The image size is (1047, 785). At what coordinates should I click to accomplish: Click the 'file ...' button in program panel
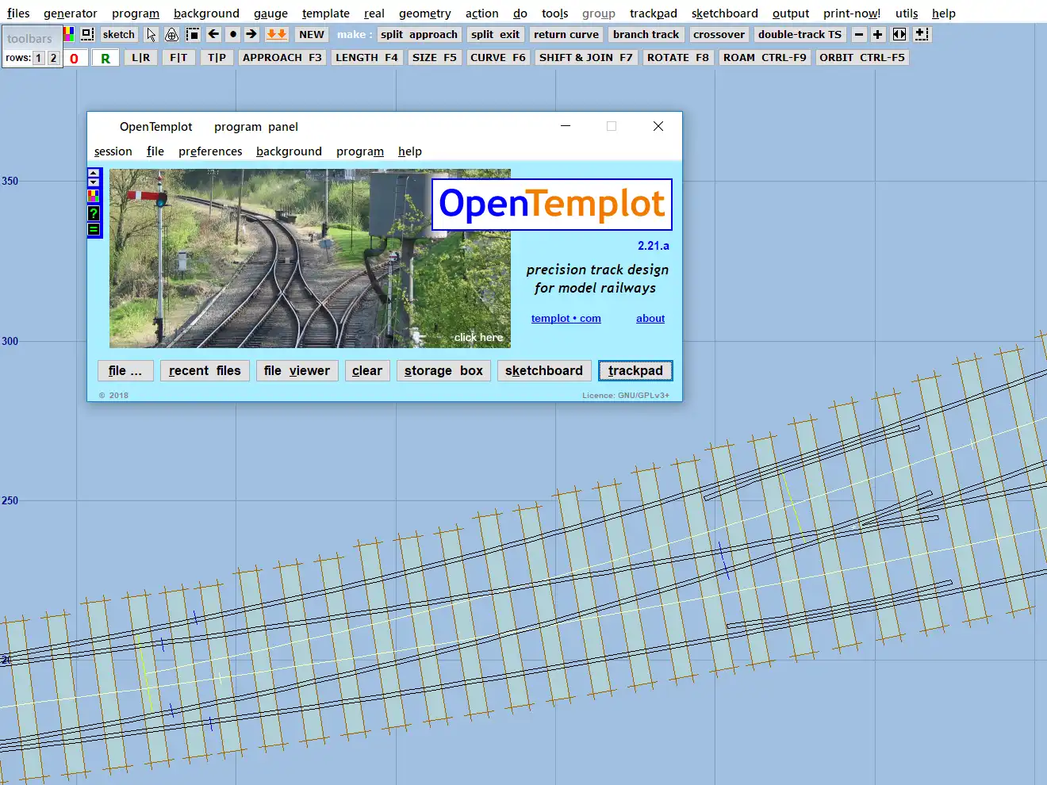[125, 370]
